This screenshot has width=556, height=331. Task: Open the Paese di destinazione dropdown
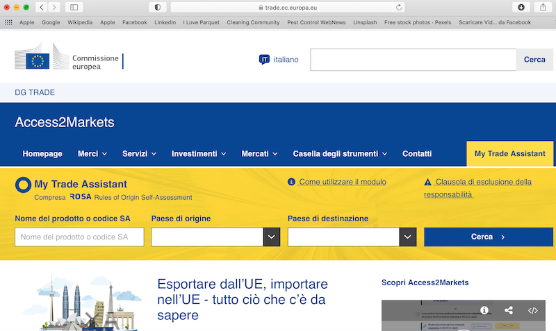408,237
